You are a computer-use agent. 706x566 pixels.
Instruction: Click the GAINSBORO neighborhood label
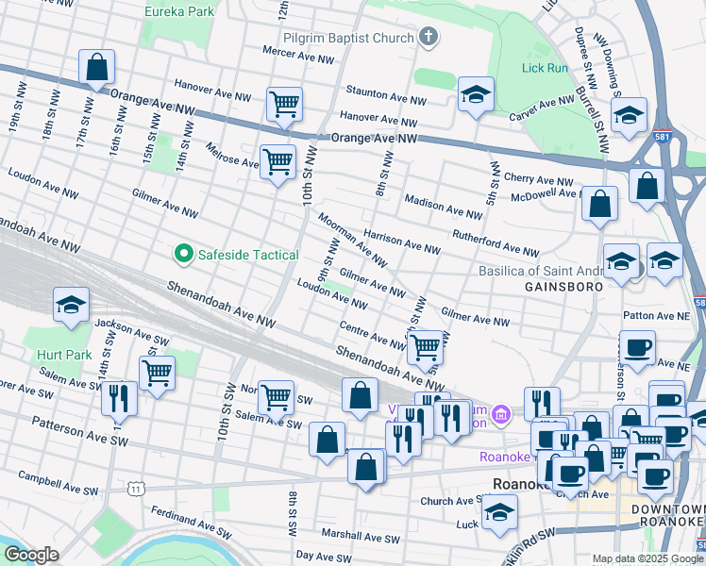pyautogui.click(x=564, y=287)
